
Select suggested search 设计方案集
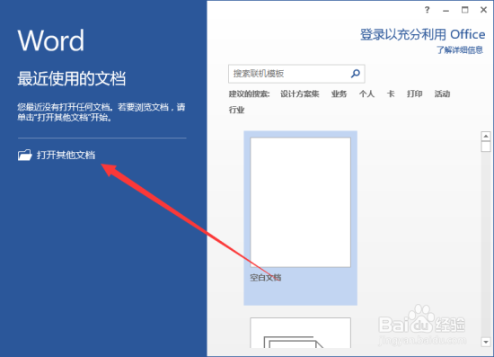pyautogui.click(x=300, y=94)
